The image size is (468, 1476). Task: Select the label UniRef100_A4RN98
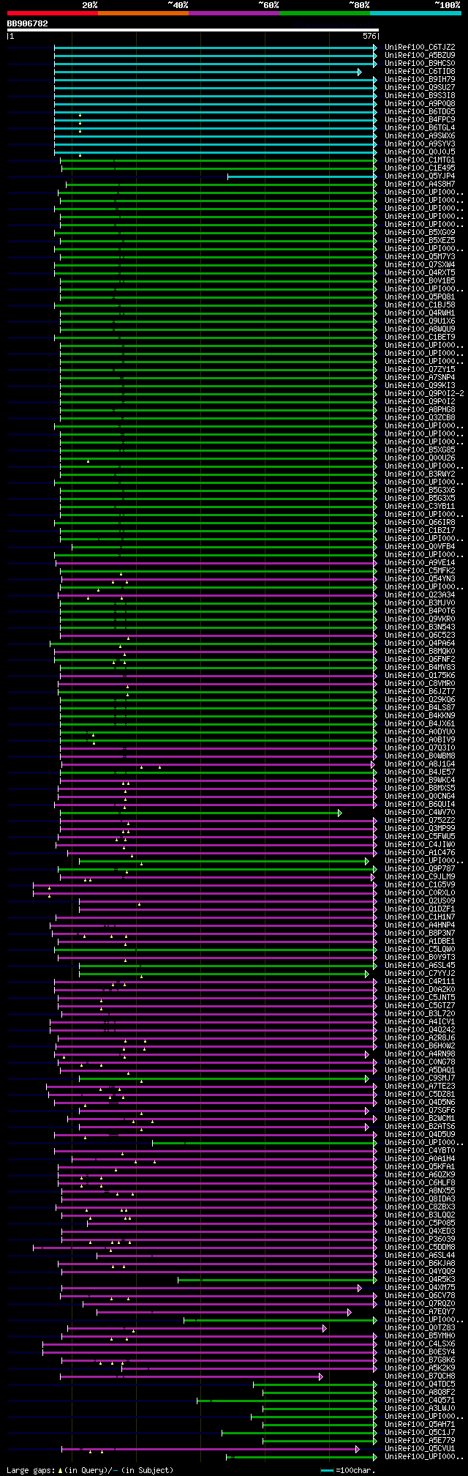420,1054
